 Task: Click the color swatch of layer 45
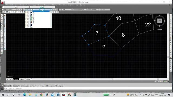pos(32,23)
